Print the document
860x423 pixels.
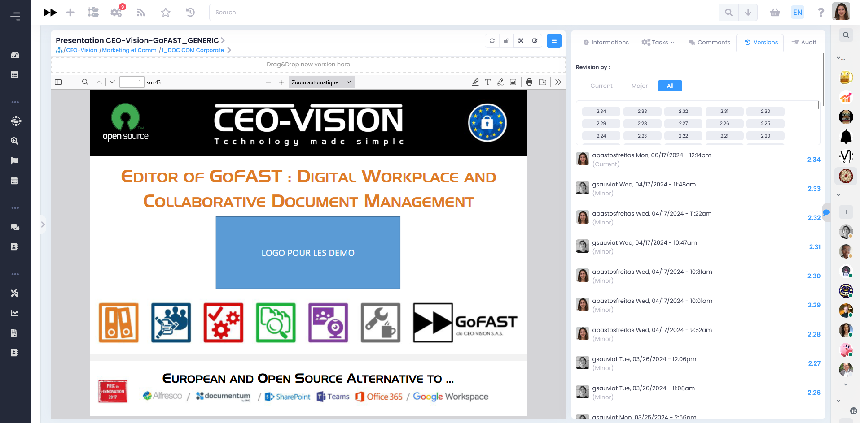point(529,82)
